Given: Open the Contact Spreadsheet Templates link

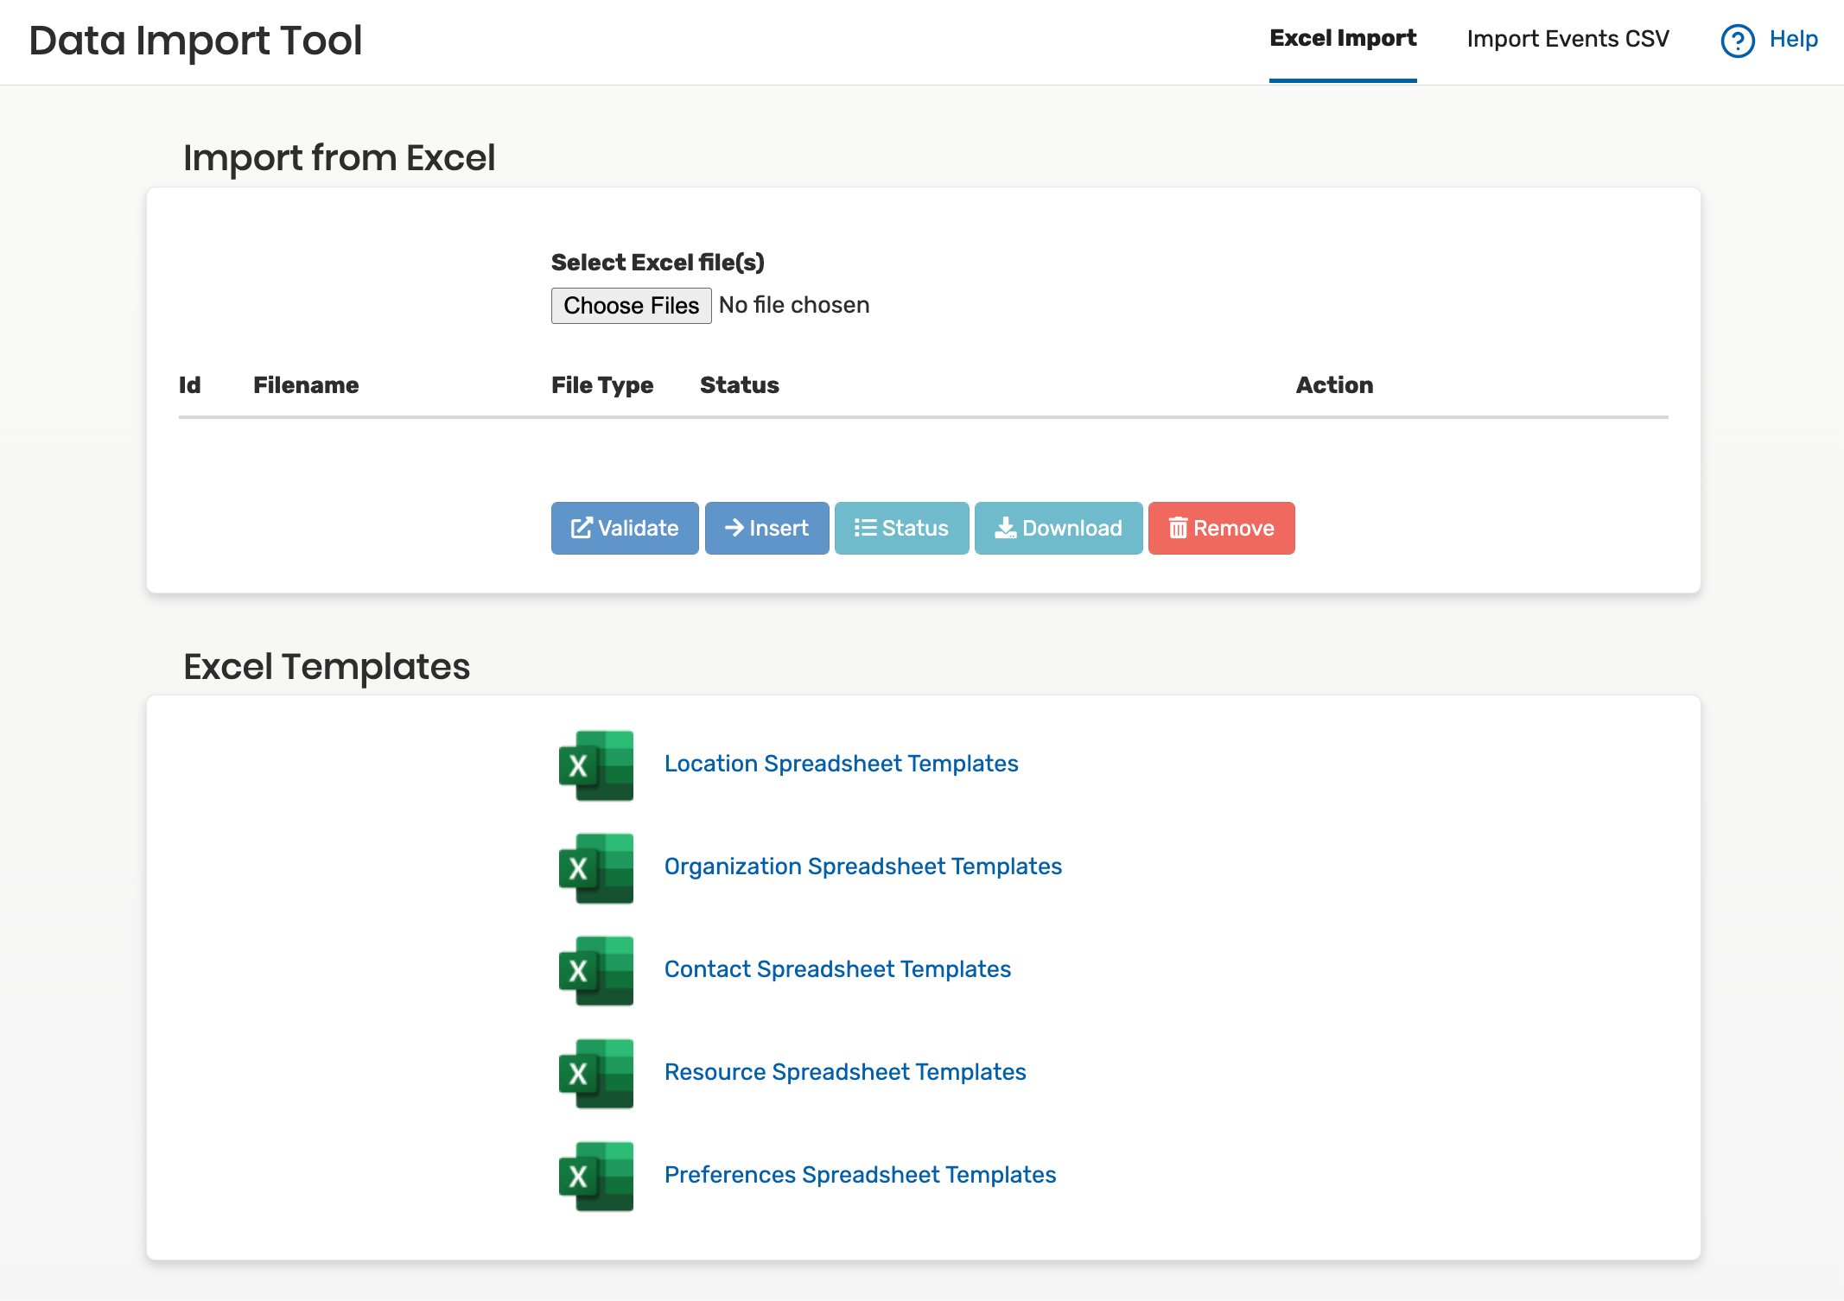Looking at the screenshot, I should click(837, 969).
